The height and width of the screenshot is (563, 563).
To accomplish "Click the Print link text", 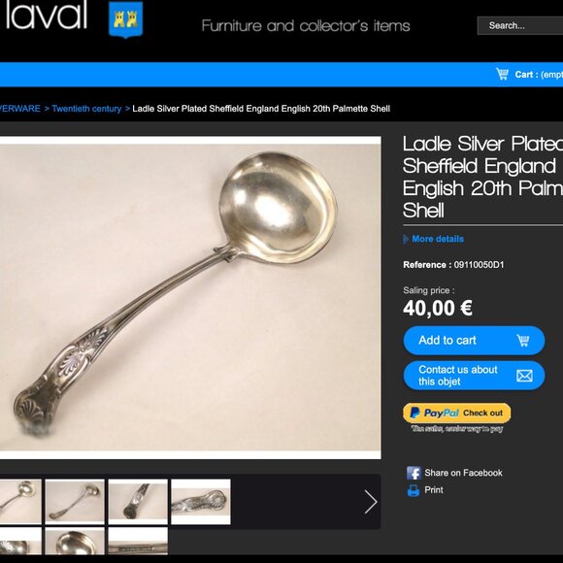I will pyautogui.click(x=434, y=490).
